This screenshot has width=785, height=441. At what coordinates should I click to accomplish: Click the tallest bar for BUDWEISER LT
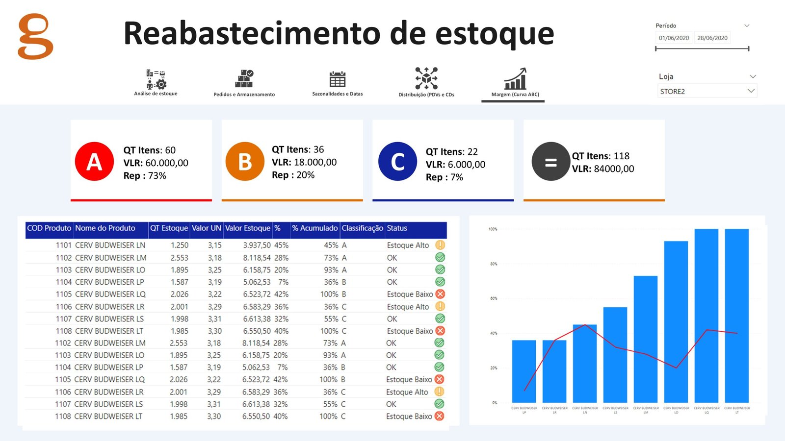736,316
